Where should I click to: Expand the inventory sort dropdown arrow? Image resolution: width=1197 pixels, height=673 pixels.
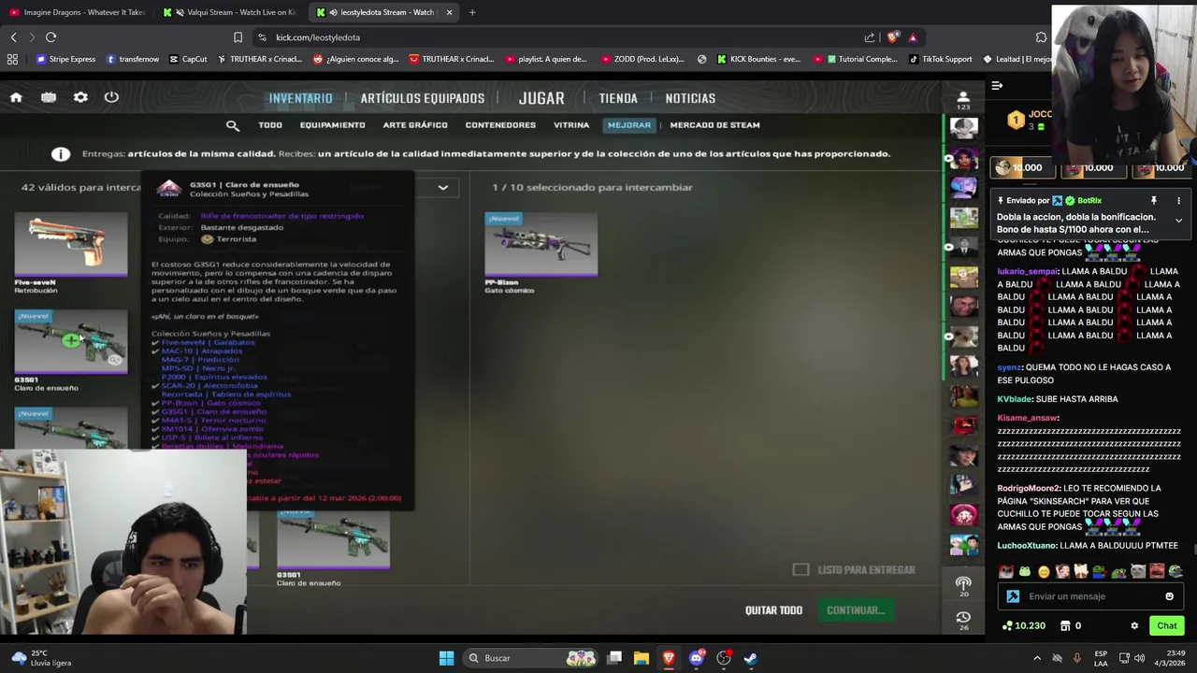(x=443, y=188)
